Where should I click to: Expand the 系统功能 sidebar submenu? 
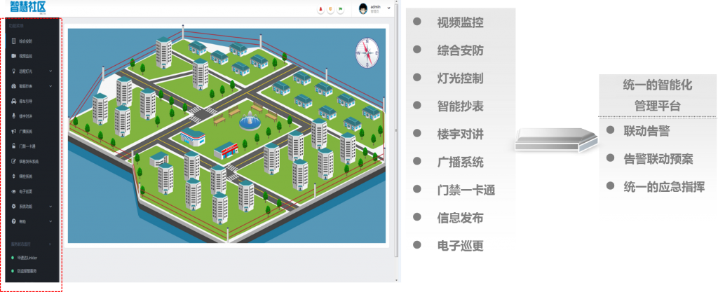click(51, 207)
